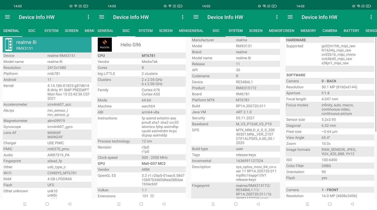This screenshot has width=377, height=210.
Task: Open overflow menu on the Camera info screen
Action: [x=371, y=17]
